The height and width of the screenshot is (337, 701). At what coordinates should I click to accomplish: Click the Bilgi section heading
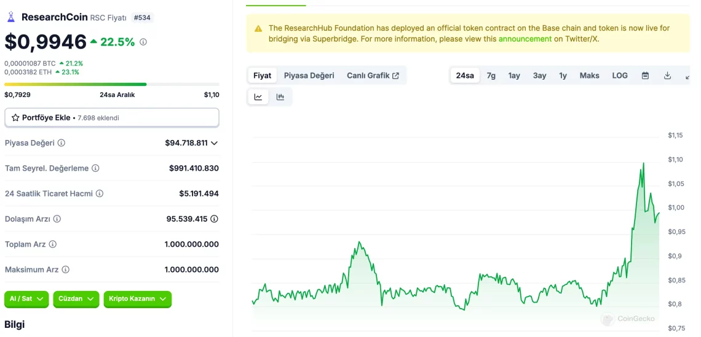point(14,325)
